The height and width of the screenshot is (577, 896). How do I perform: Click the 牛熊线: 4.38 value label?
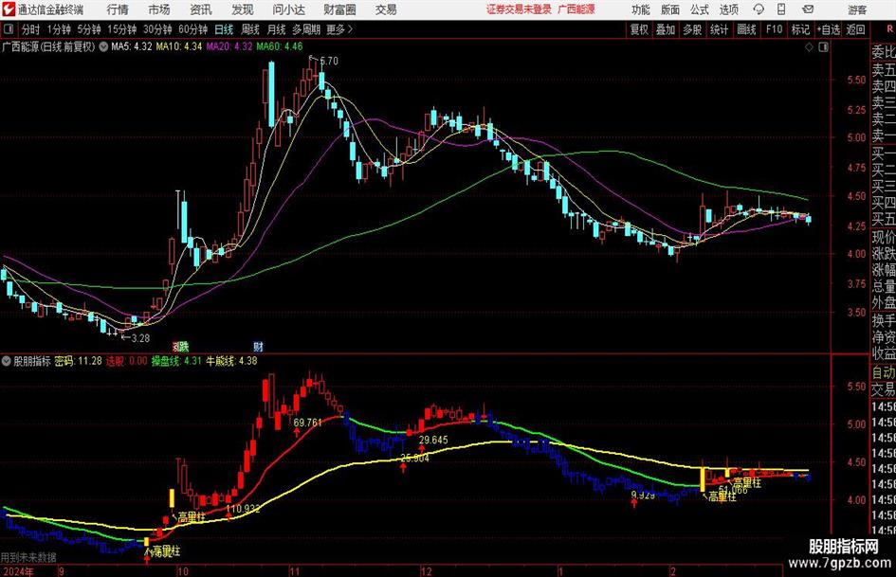coord(231,361)
